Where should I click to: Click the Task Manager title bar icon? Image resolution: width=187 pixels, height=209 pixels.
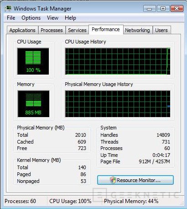(x=8, y=8)
